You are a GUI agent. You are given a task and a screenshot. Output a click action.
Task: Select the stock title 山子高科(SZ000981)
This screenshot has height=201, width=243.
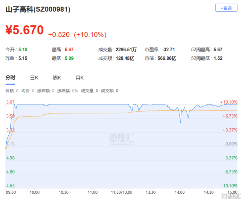coord(38,9)
